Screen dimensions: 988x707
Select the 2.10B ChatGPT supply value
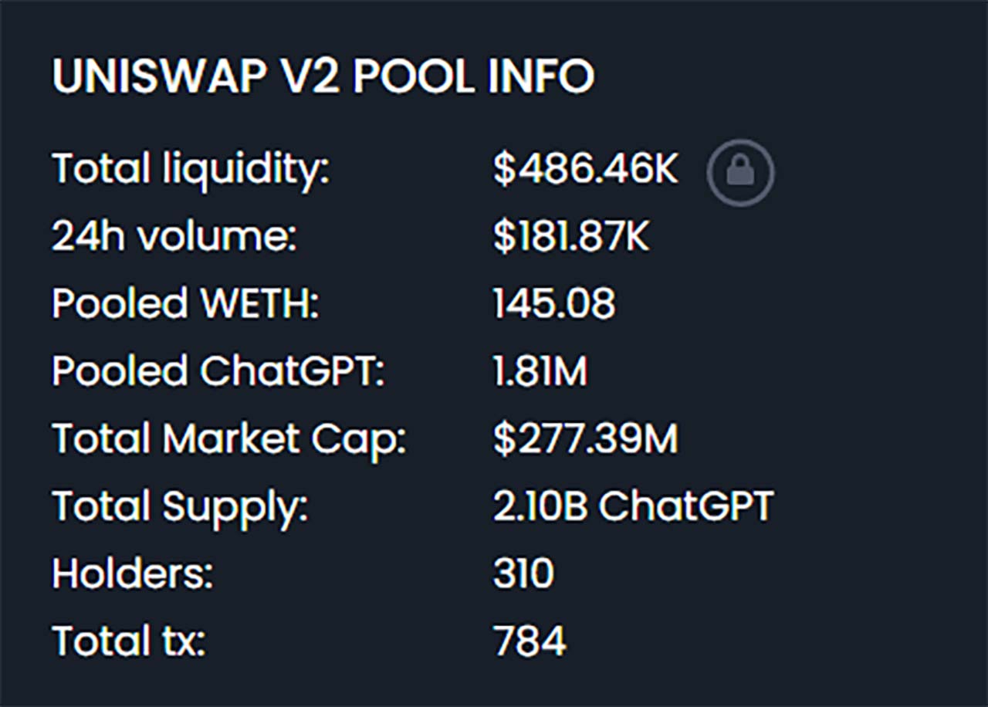(x=633, y=506)
